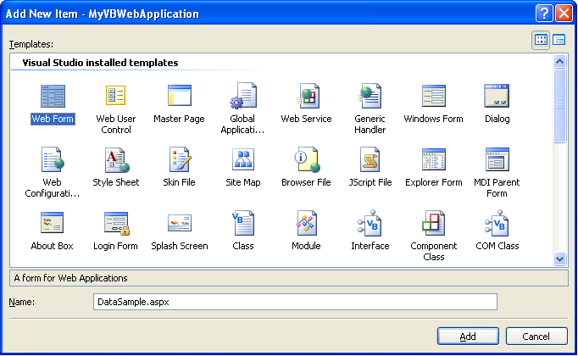Choose the Master Page template

pos(179,97)
